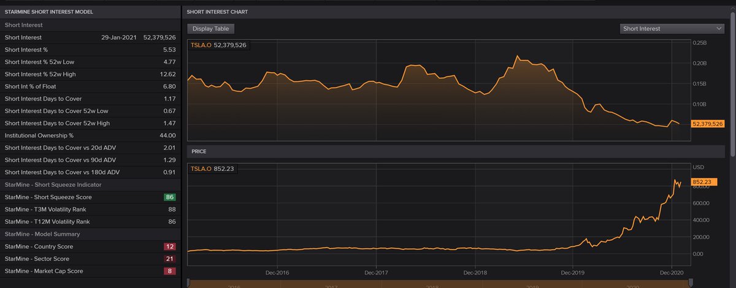Click Days to Cover vs 180d ADV row
Screen dimensions: 736x288
(90, 172)
